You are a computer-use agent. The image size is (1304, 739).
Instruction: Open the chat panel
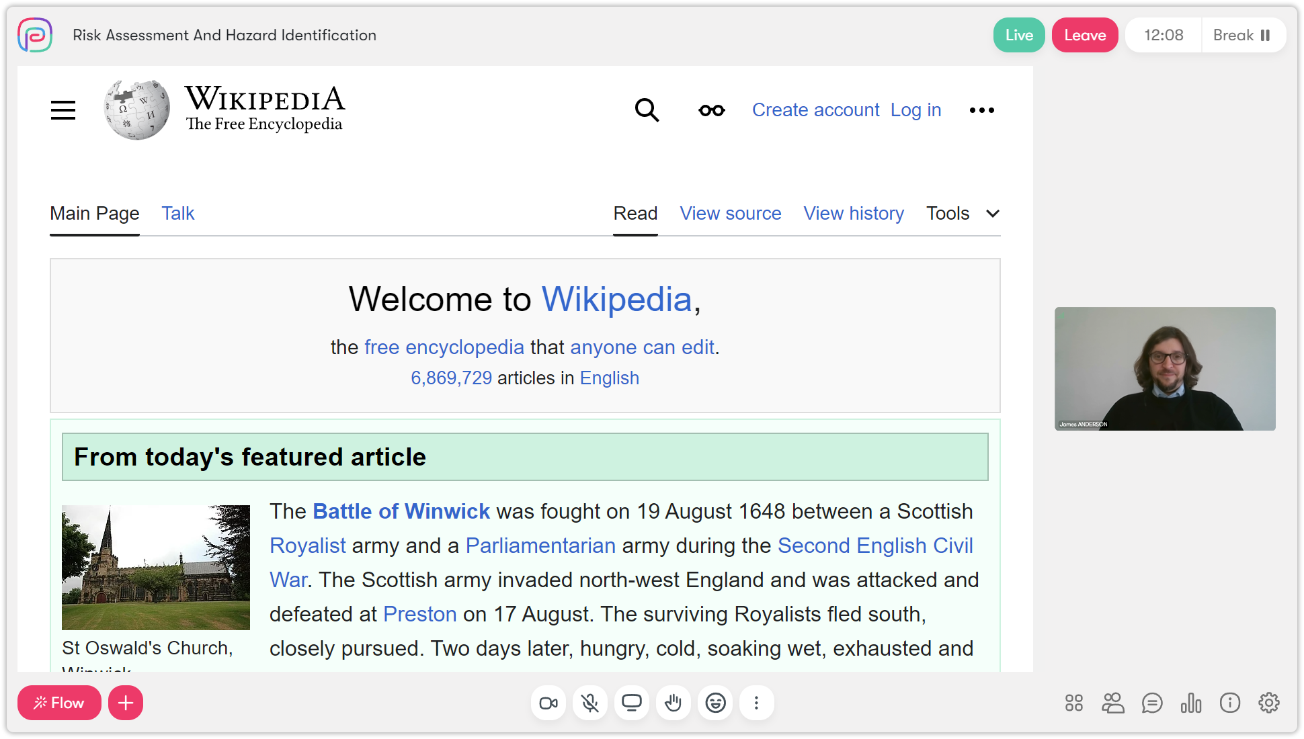1152,703
